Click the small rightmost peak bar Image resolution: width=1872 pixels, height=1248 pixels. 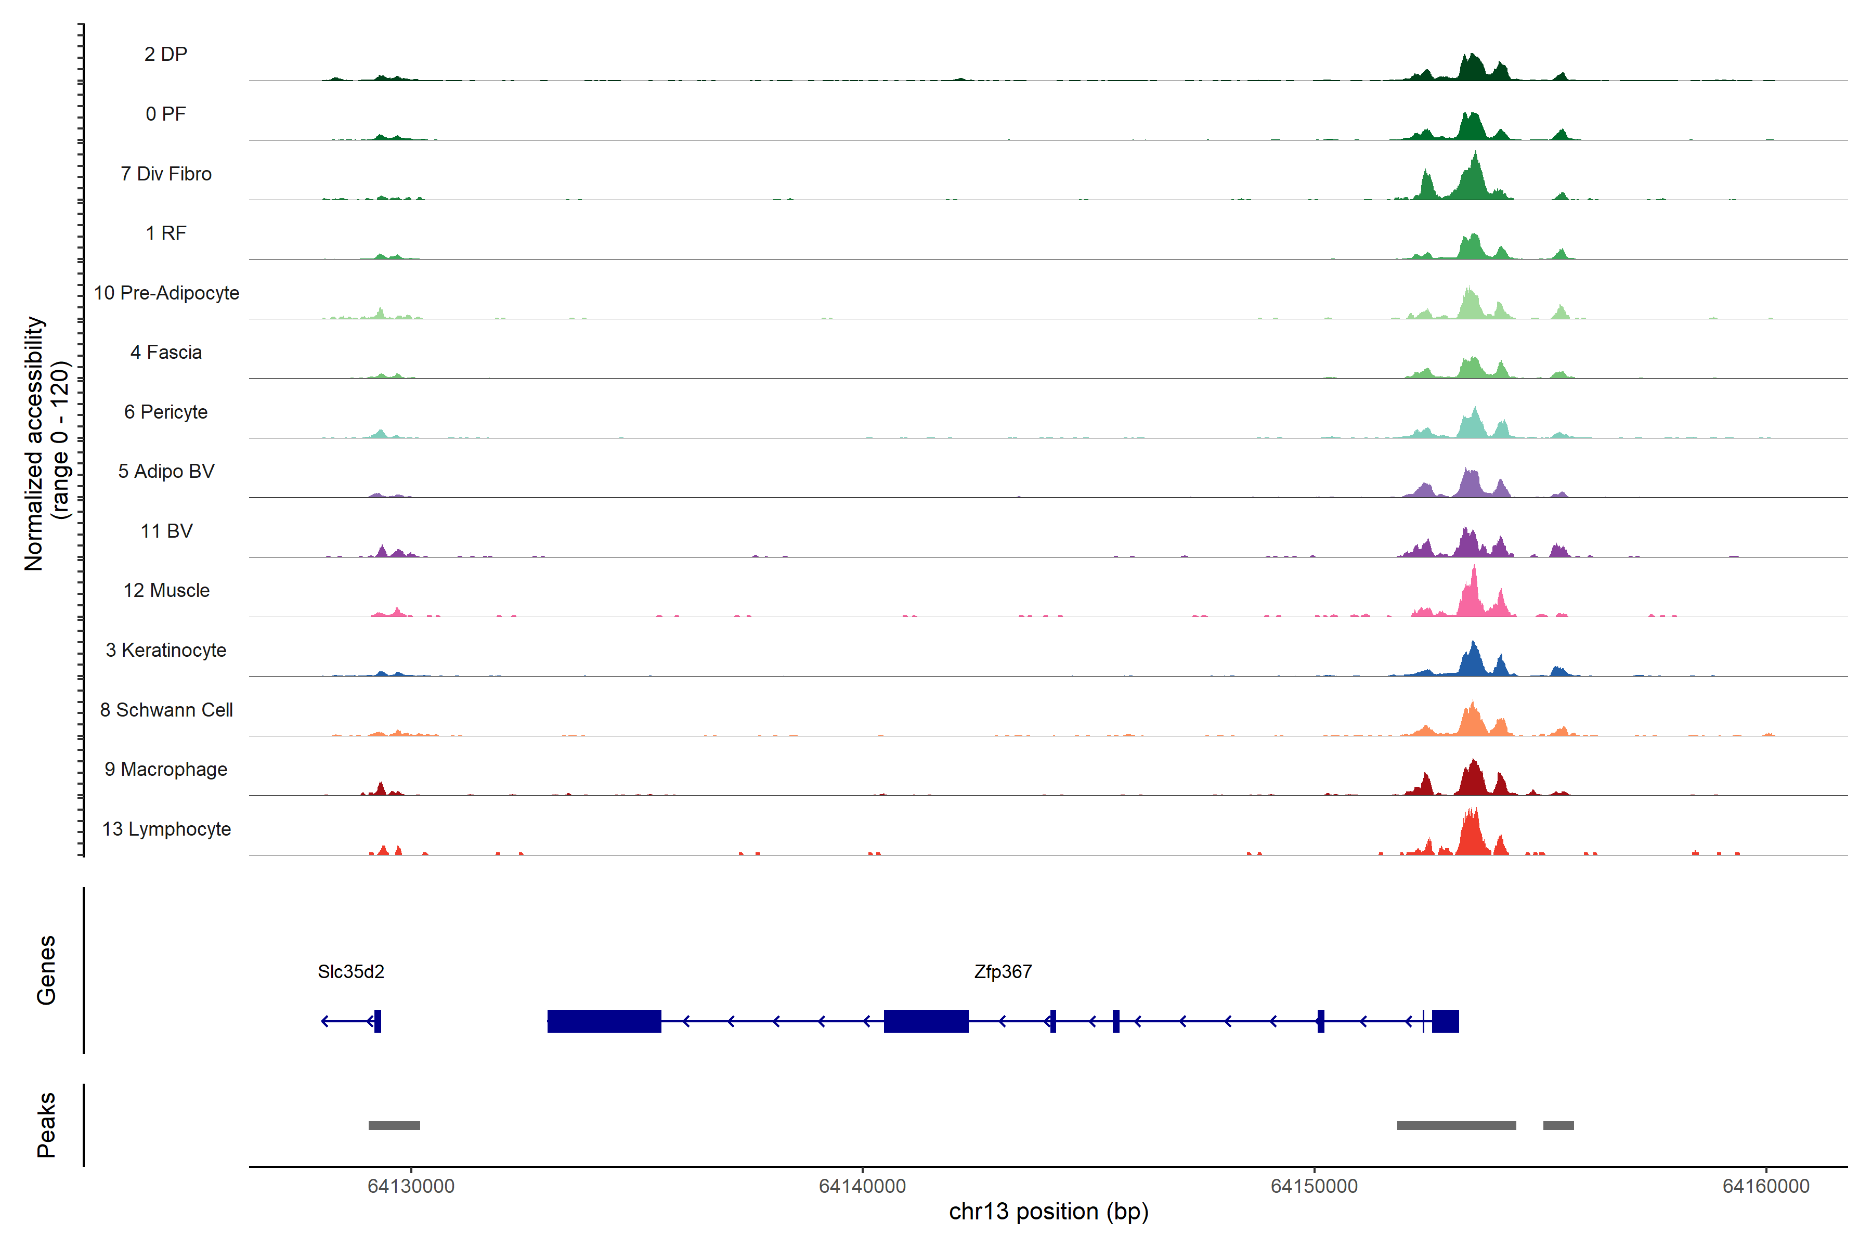pyautogui.click(x=1557, y=1125)
